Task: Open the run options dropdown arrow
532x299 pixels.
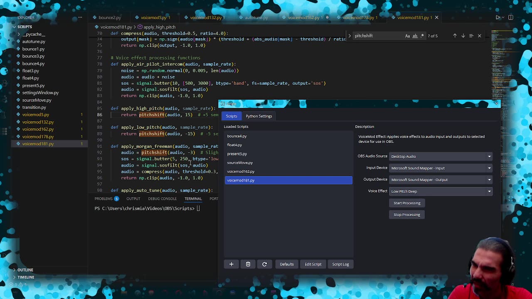Action: tap(503, 17)
